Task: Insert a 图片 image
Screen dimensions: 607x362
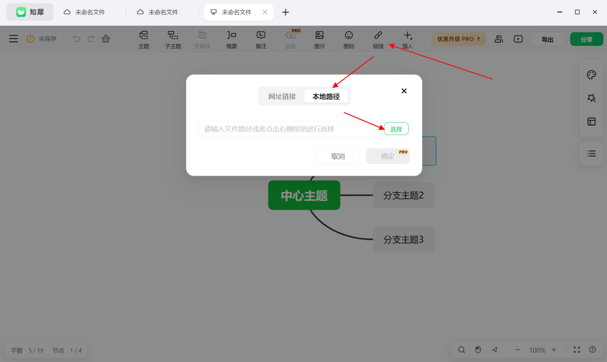Action: pyautogui.click(x=320, y=40)
